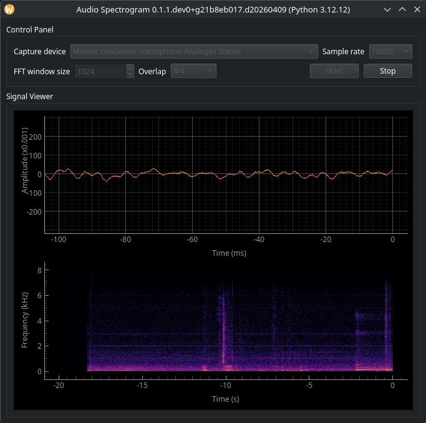The width and height of the screenshot is (426, 423).
Task: Click the 'Sample rate' label
Action: (343, 52)
